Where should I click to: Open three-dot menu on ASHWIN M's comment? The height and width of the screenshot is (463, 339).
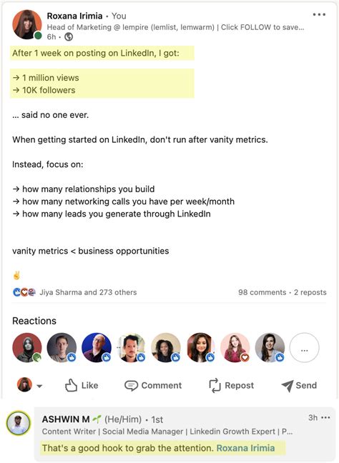325,418
